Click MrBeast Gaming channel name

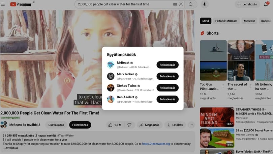click(245, 135)
